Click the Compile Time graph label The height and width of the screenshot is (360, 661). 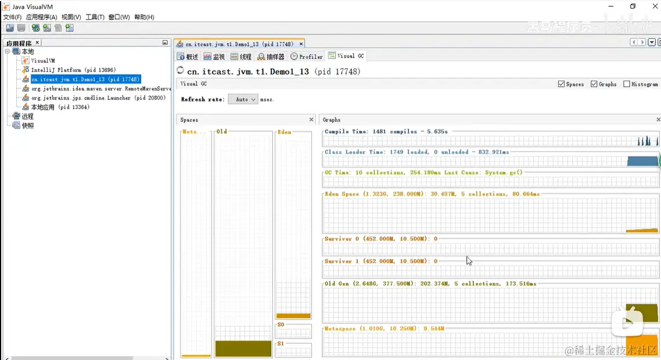386,132
